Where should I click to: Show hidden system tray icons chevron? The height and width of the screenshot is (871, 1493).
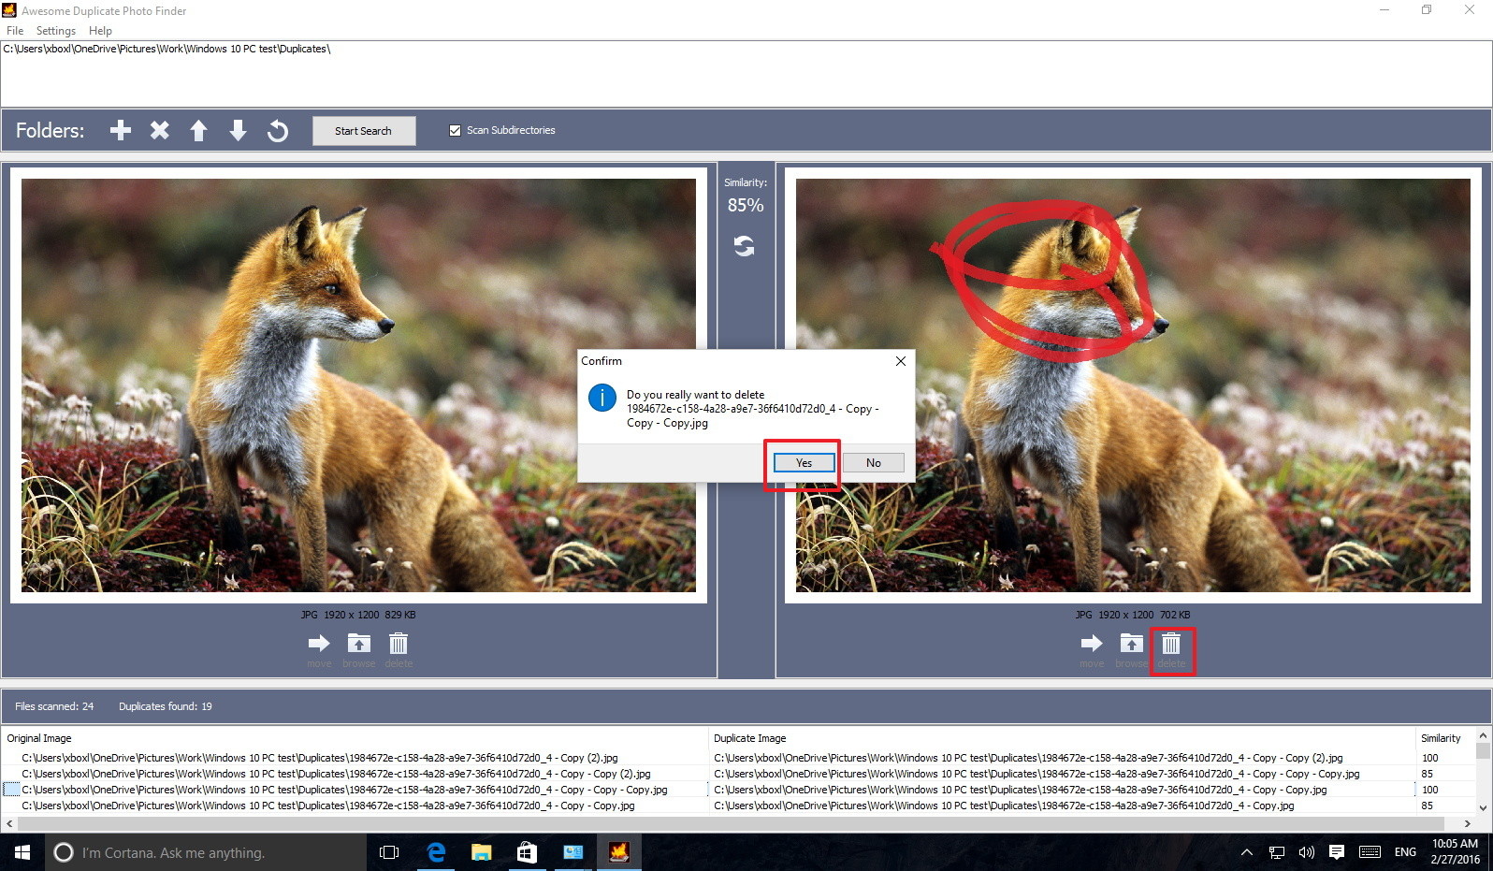(1246, 852)
